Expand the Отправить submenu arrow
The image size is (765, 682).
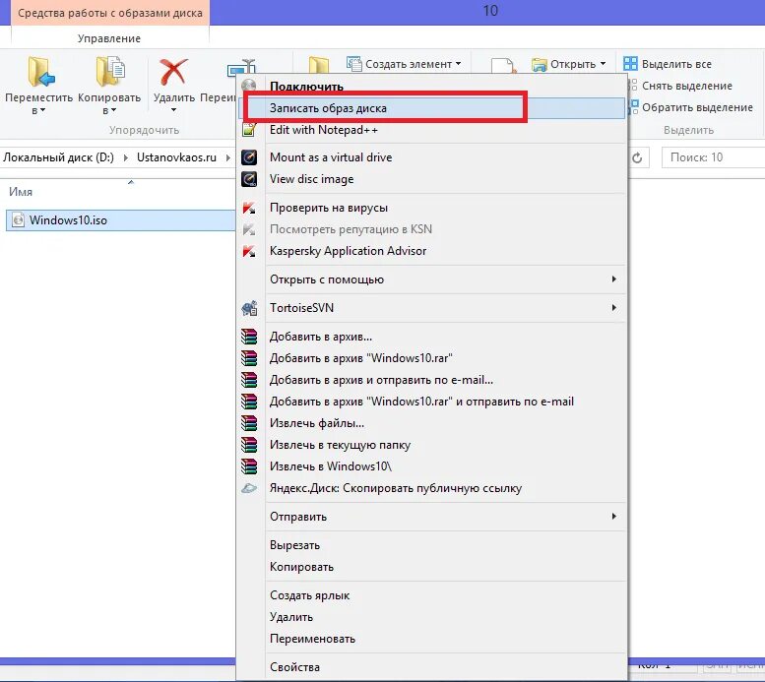coord(614,516)
